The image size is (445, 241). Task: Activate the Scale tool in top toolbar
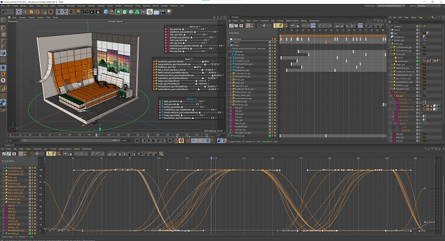pyautogui.click(x=31, y=12)
